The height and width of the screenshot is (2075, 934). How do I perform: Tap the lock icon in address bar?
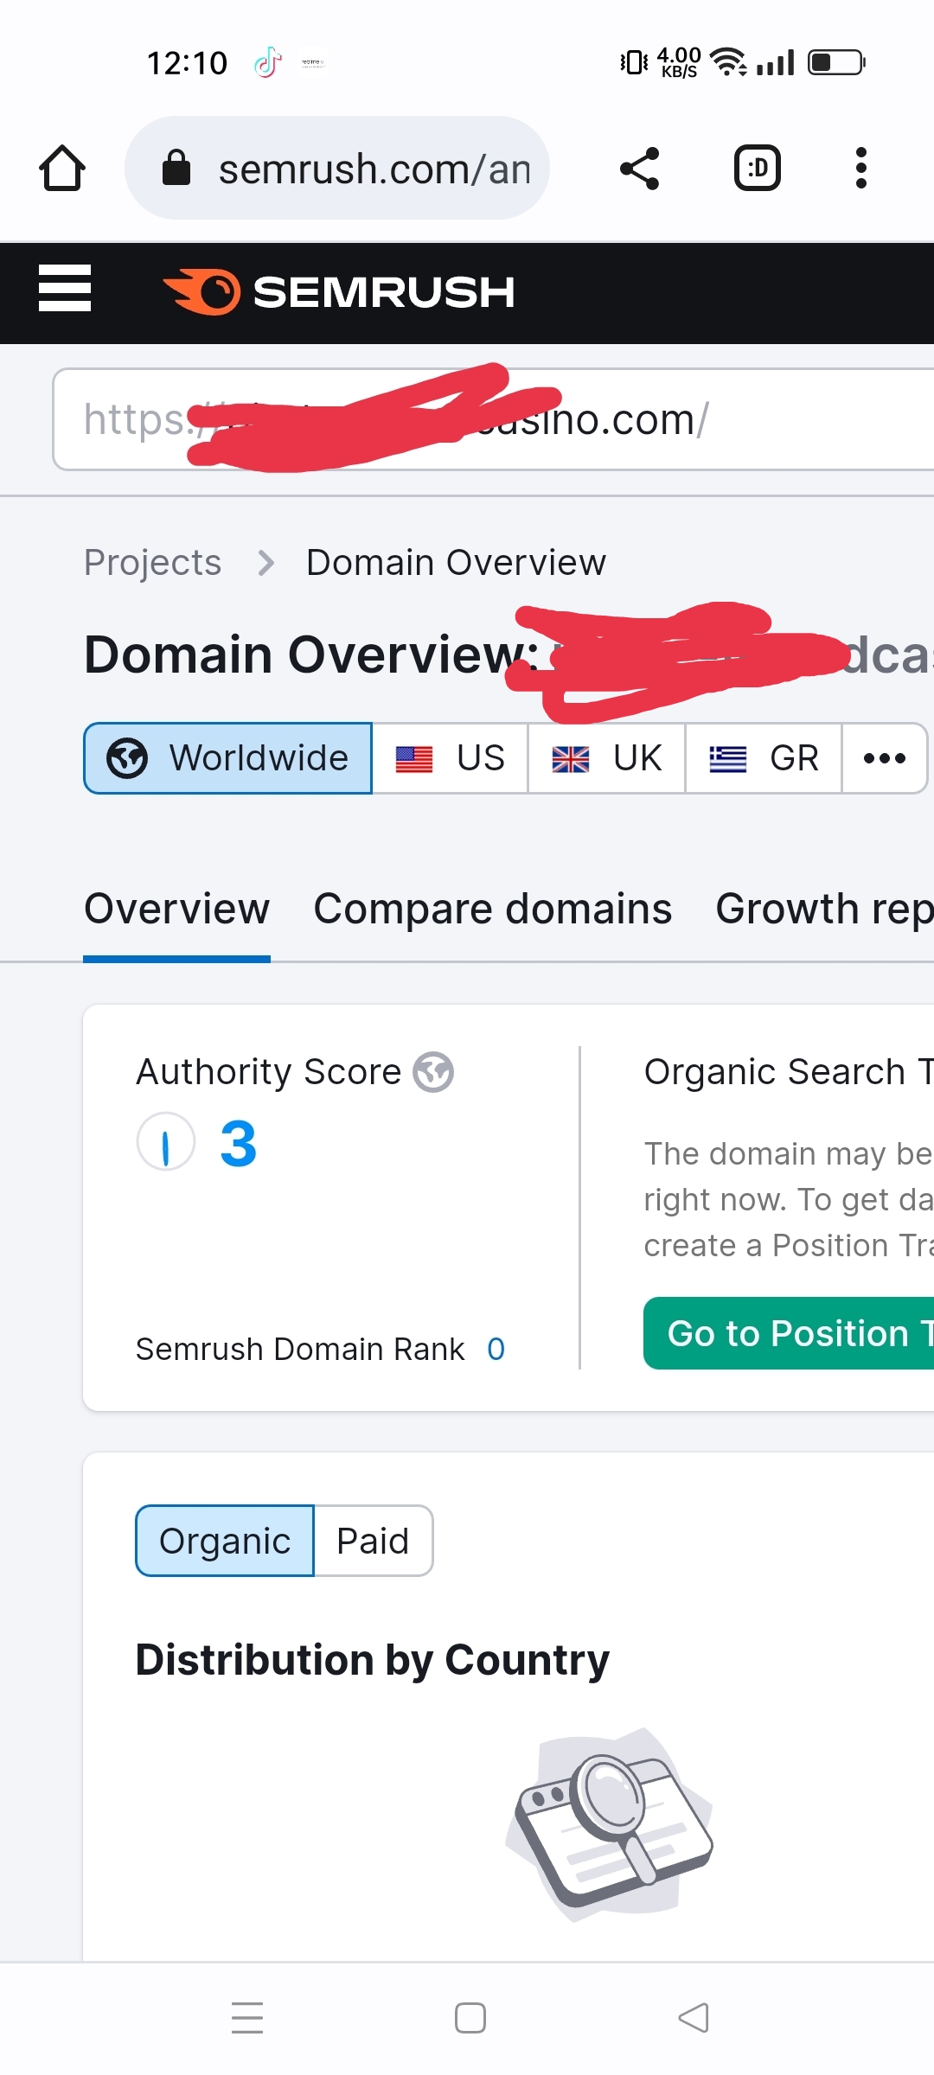click(x=176, y=168)
